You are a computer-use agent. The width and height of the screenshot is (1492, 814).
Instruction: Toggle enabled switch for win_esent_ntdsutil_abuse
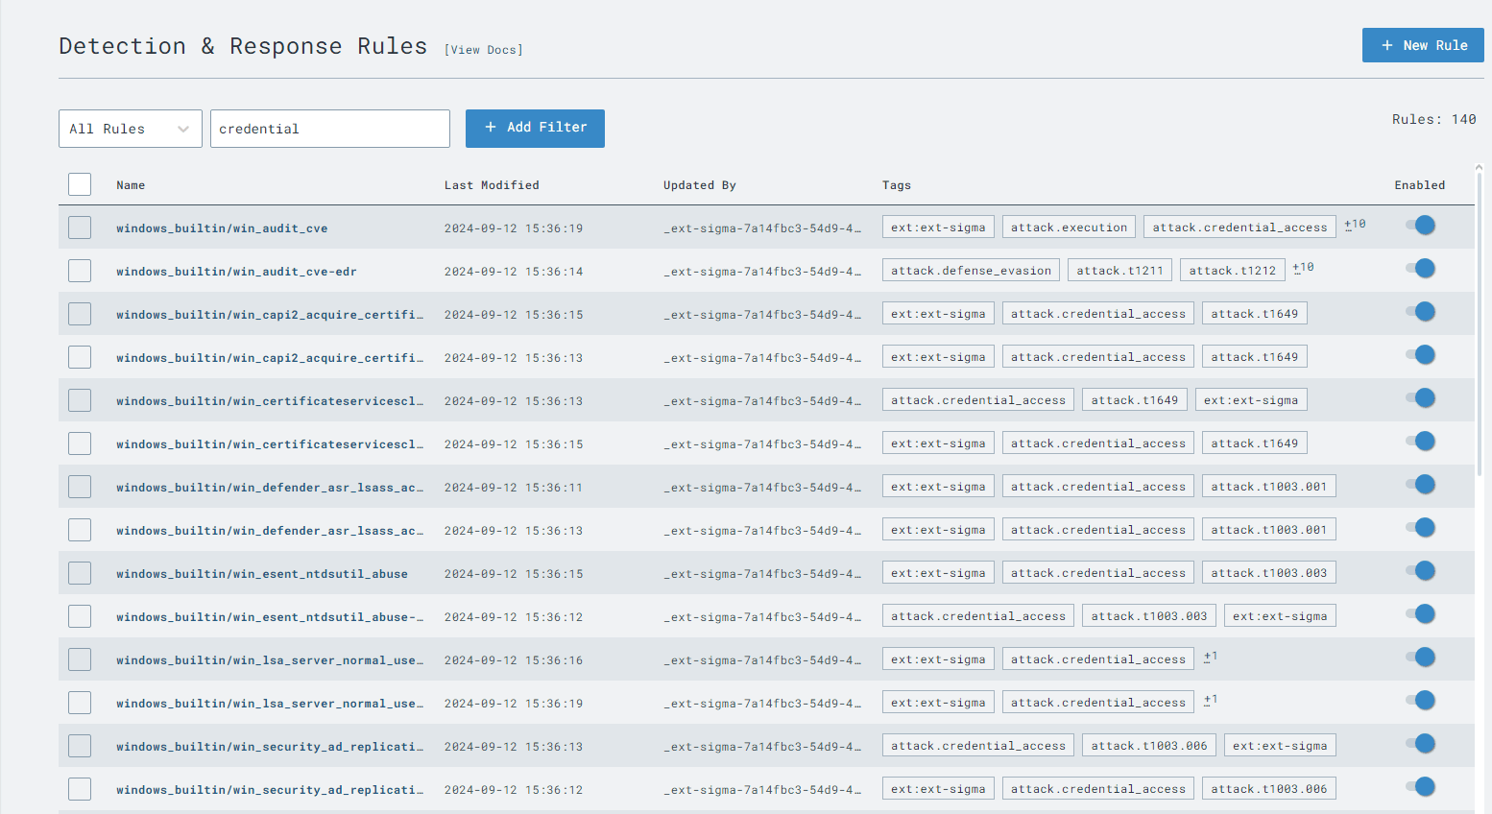[x=1421, y=571]
